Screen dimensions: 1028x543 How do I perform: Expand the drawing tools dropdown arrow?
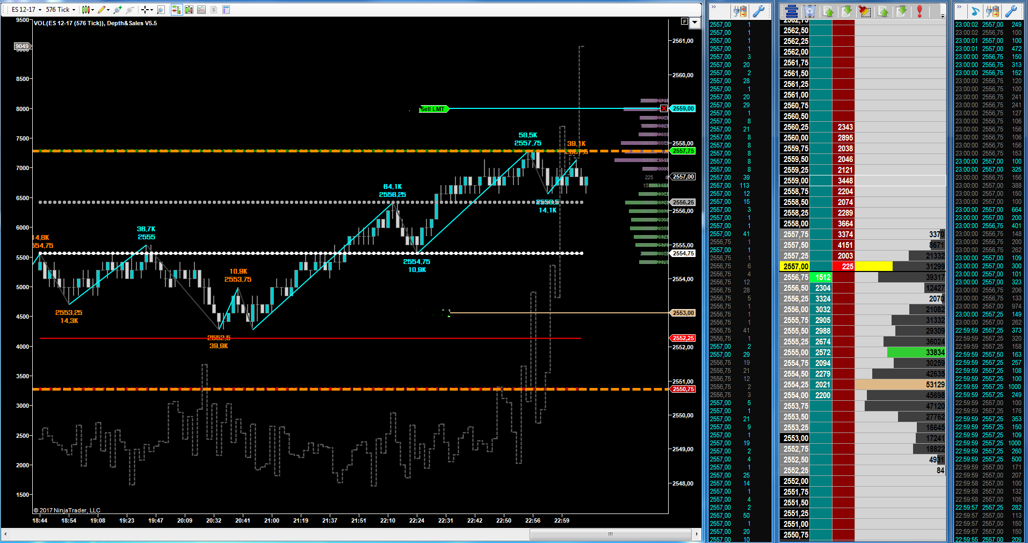click(x=108, y=10)
